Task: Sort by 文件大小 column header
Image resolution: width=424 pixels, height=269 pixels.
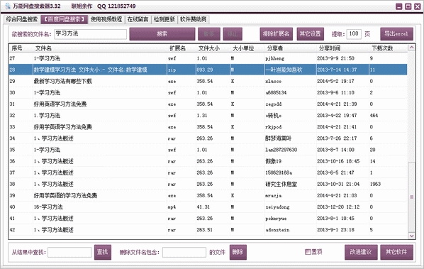Action: (x=208, y=48)
